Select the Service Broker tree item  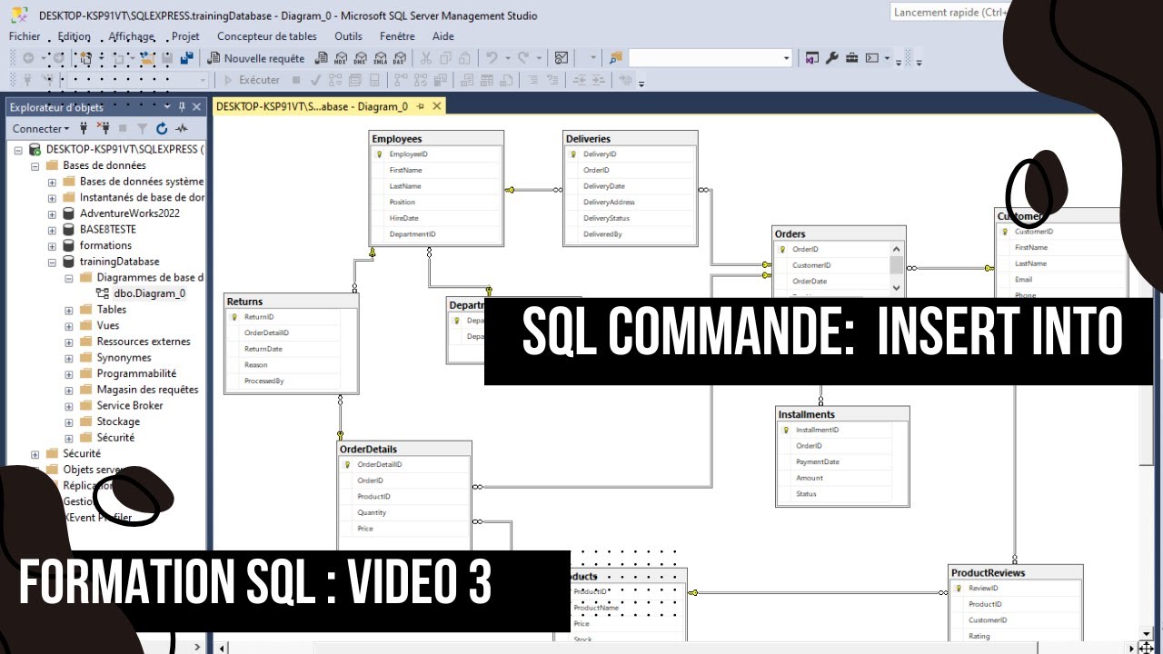click(x=130, y=405)
